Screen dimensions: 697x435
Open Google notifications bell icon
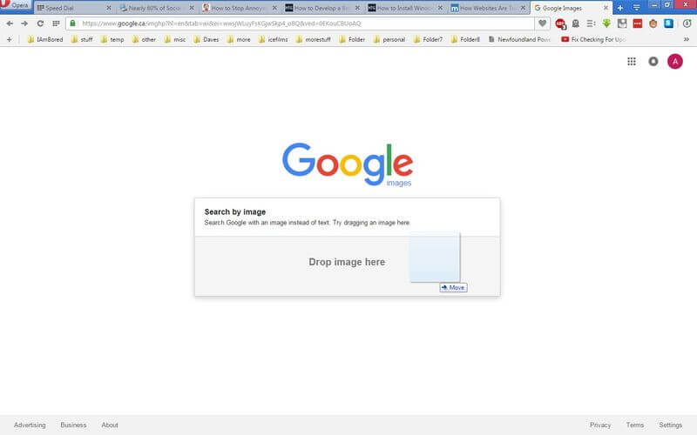tap(653, 61)
